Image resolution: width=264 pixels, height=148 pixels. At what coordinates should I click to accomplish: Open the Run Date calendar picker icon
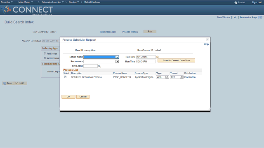pyautogui.click(x=157, y=57)
